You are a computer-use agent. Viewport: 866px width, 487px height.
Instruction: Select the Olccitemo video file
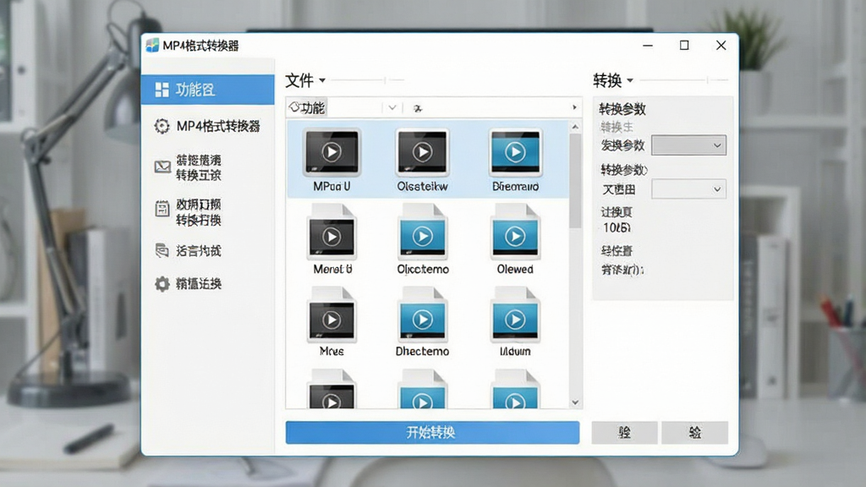click(x=423, y=238)
